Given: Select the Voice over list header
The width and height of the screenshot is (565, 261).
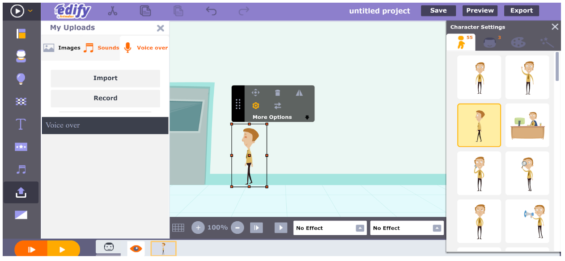Looking at the screenshot, I should [105, 125].
